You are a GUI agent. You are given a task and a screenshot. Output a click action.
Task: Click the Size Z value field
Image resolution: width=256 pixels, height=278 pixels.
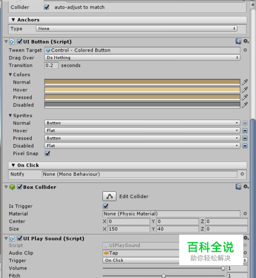227,229
